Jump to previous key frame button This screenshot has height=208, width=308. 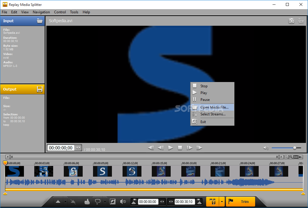pyautogui.click(x=151, y=148)
